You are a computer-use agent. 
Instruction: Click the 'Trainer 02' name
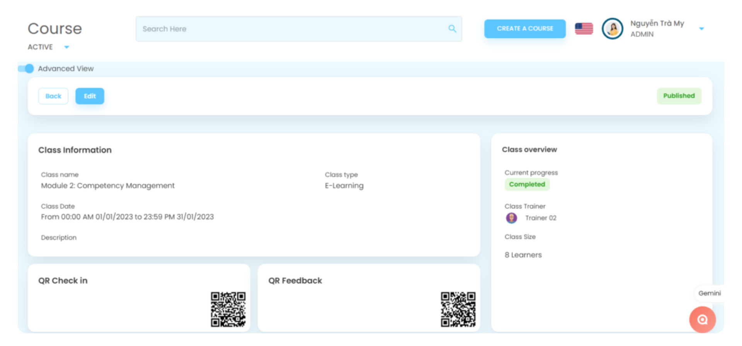[x=541, y=218]
